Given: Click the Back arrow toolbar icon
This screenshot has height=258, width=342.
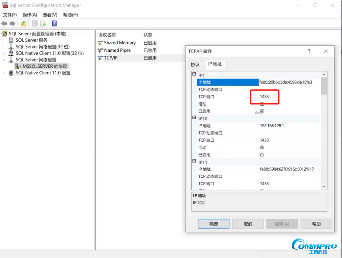Looking at the screenshot, I should coord(4,24).
